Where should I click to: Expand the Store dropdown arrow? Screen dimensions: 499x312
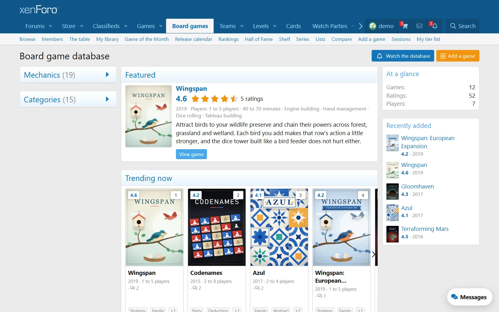coord(82,26)
